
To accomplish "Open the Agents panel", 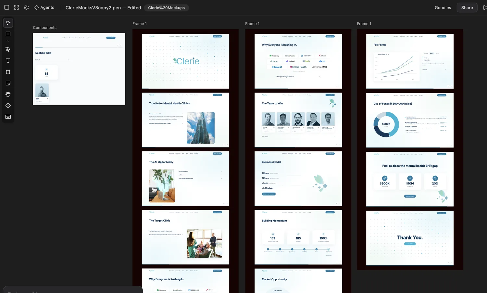I will tap(44, 7).
